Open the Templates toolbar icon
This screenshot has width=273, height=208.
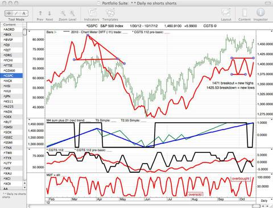[x=110, y=13]
